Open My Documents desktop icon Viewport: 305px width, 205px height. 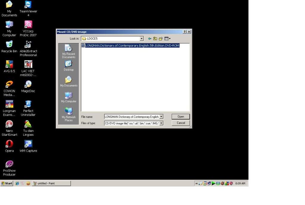pyautogui.click(x=9, y=9)
